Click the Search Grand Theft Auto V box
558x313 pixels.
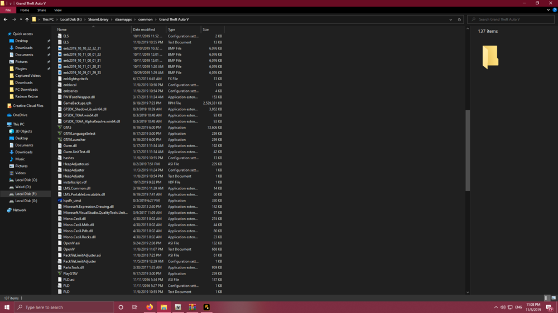(x=511, y=19)
